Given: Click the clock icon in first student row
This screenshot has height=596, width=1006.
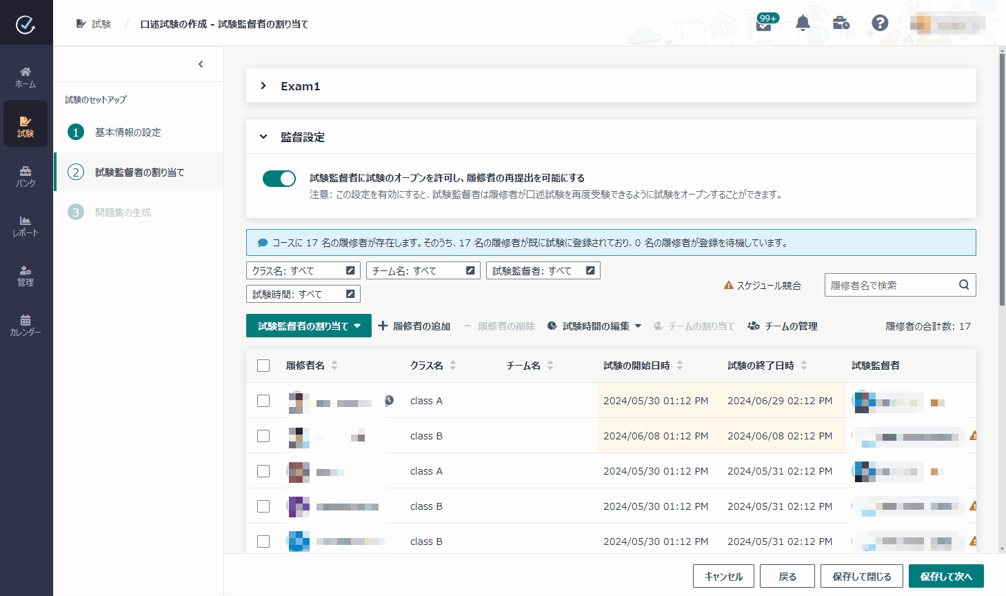Looking at the screenshot, I should 389,400.
